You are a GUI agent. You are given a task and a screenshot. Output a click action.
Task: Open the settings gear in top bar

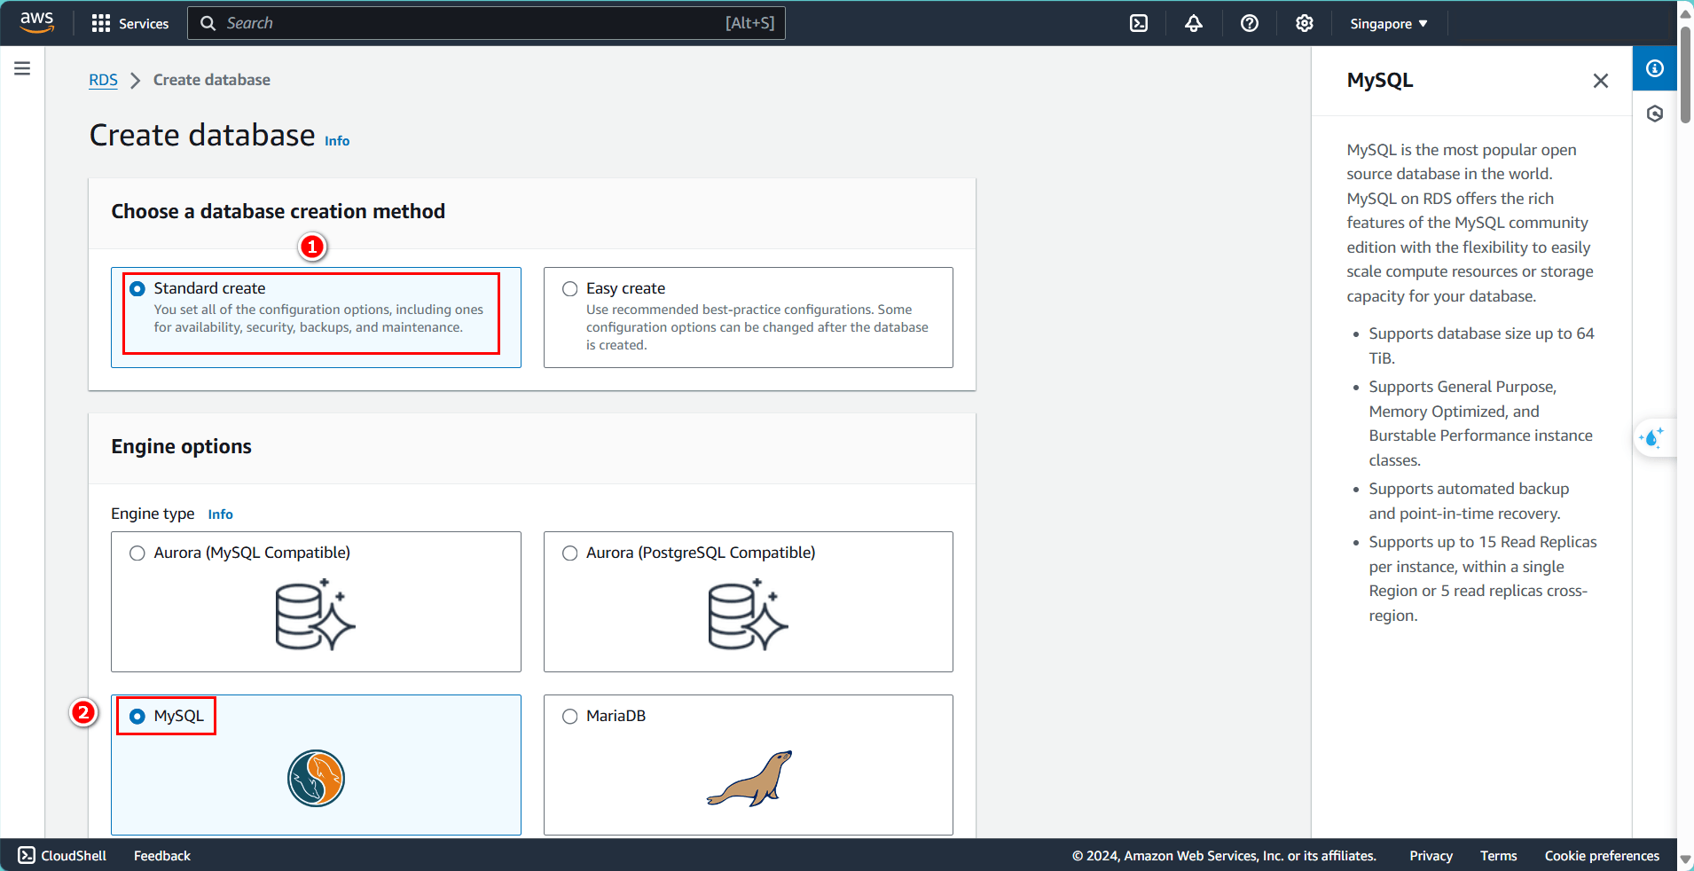[1305, 24]
